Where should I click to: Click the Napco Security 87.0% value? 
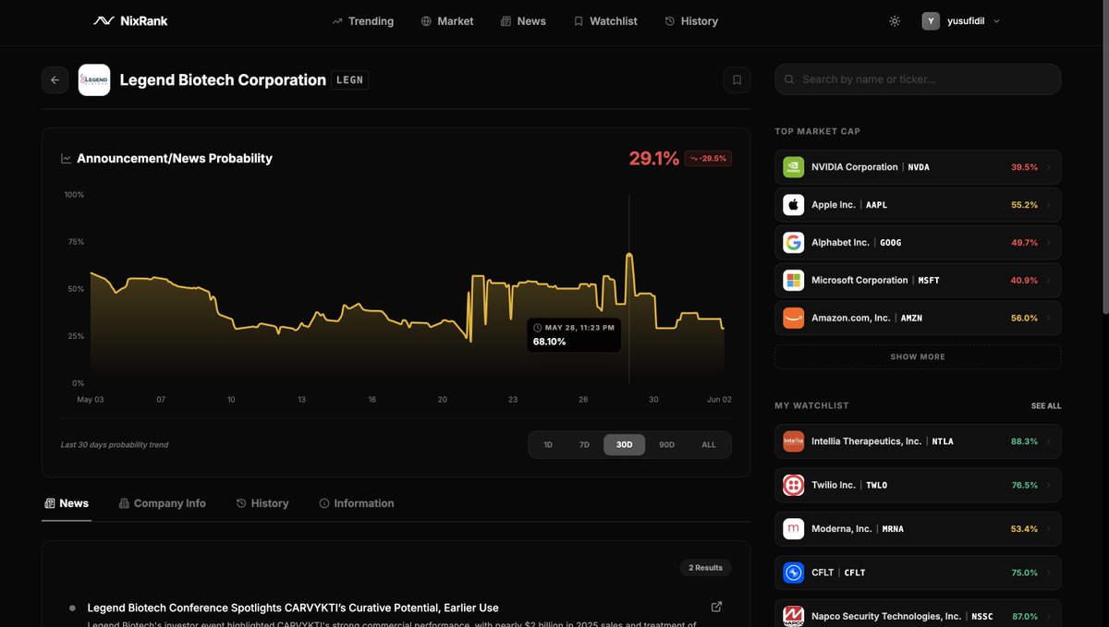tap(1024, 616)
